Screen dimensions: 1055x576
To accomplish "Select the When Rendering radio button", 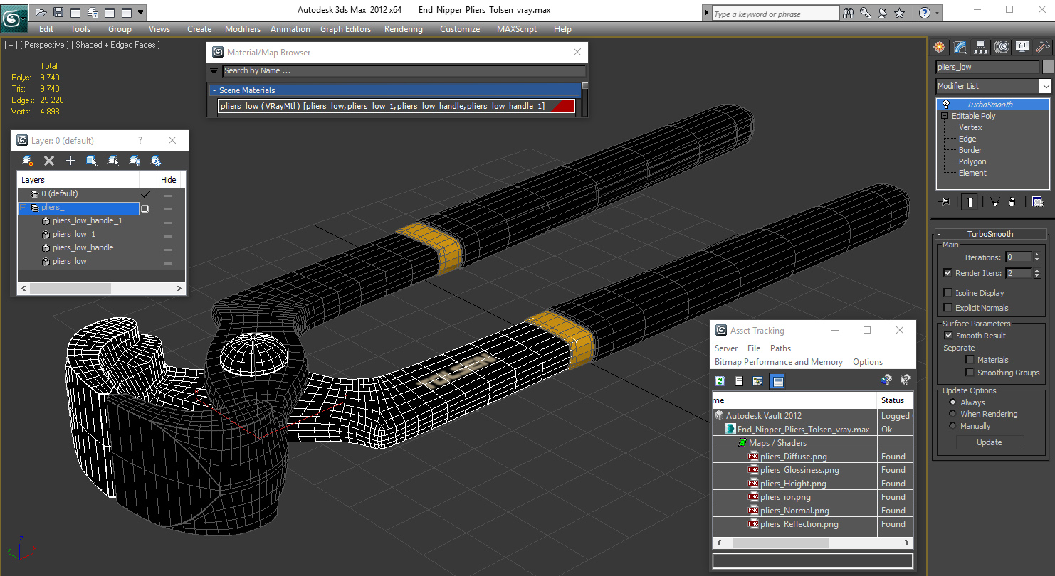I will tap(952, 414).
